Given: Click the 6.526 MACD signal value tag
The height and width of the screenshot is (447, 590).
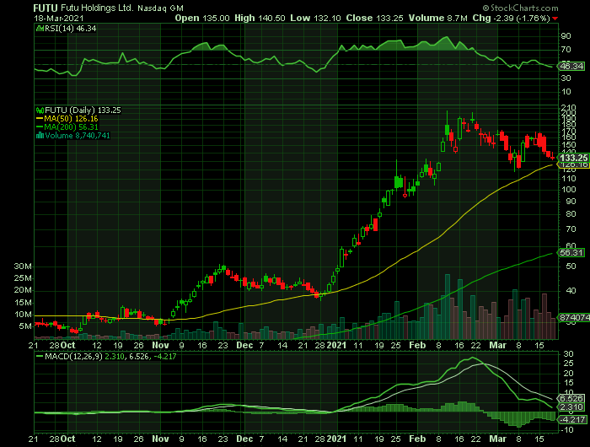Looking at the screenshot, I should [x=571, y=398].
